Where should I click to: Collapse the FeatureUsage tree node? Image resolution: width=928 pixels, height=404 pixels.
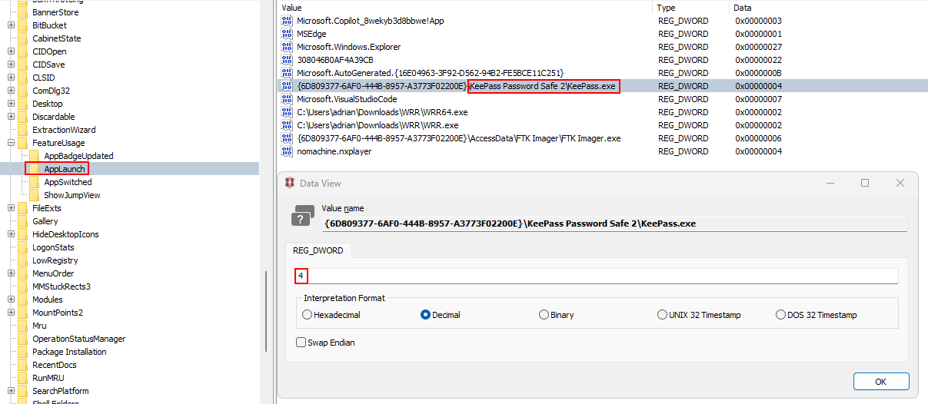11,143
